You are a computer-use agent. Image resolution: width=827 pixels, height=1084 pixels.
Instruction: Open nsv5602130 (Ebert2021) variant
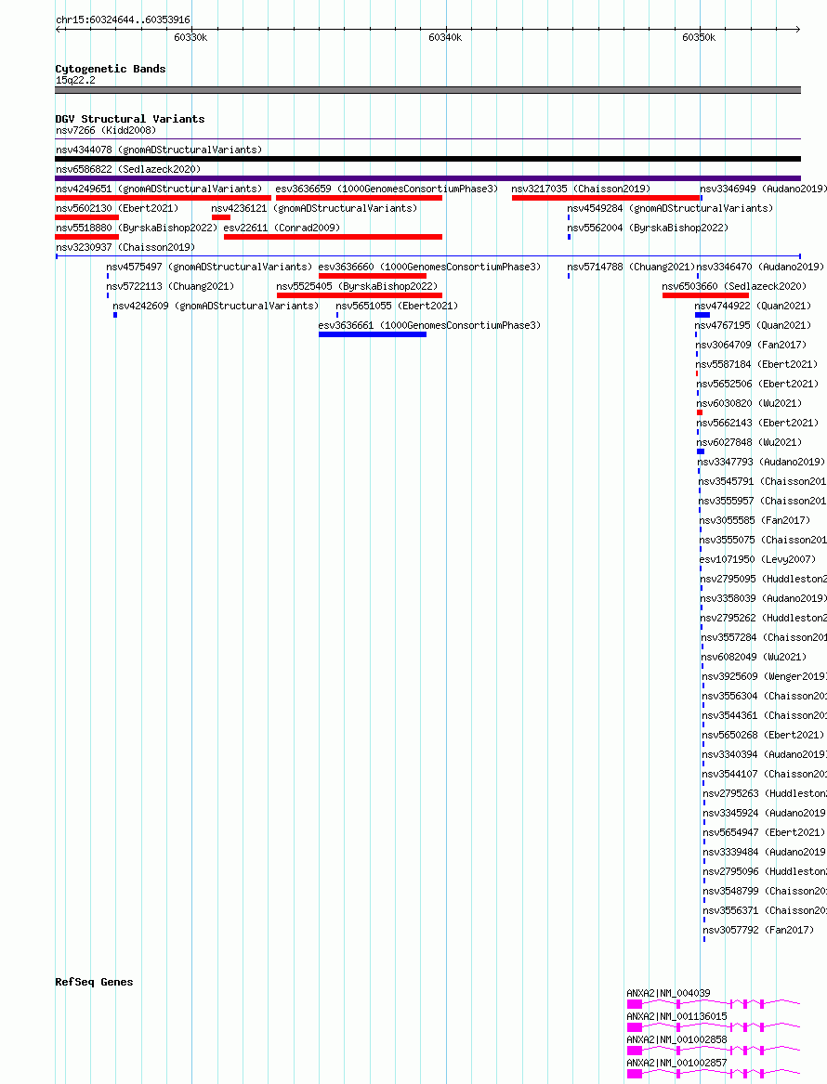117,208
